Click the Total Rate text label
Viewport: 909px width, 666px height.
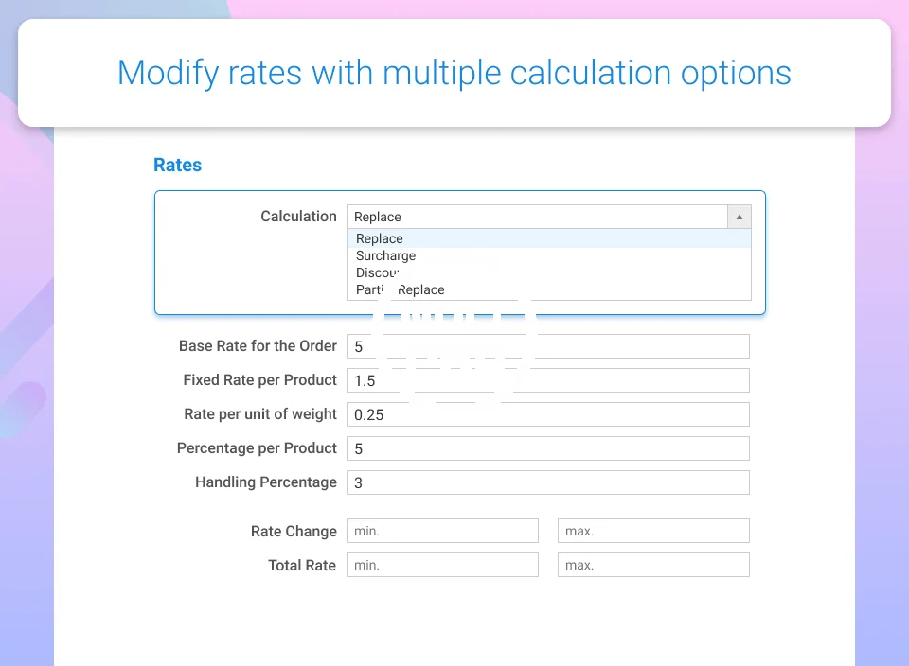pyautogui.click(x=302, y=565)
